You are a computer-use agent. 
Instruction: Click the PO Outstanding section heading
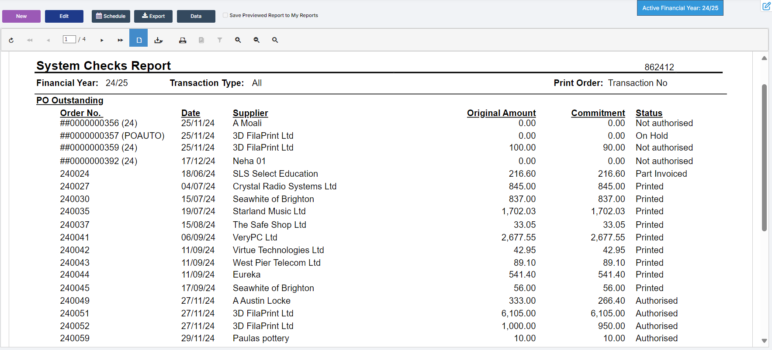coord(70,100)
